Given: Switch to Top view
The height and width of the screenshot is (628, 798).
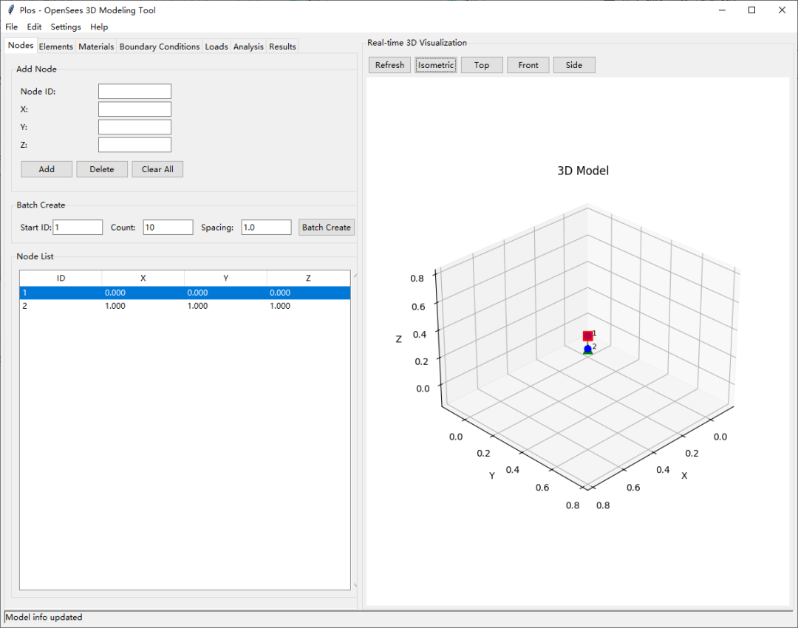Looking at the screenshot, I should pyautogui.click(x=482, y=65).
